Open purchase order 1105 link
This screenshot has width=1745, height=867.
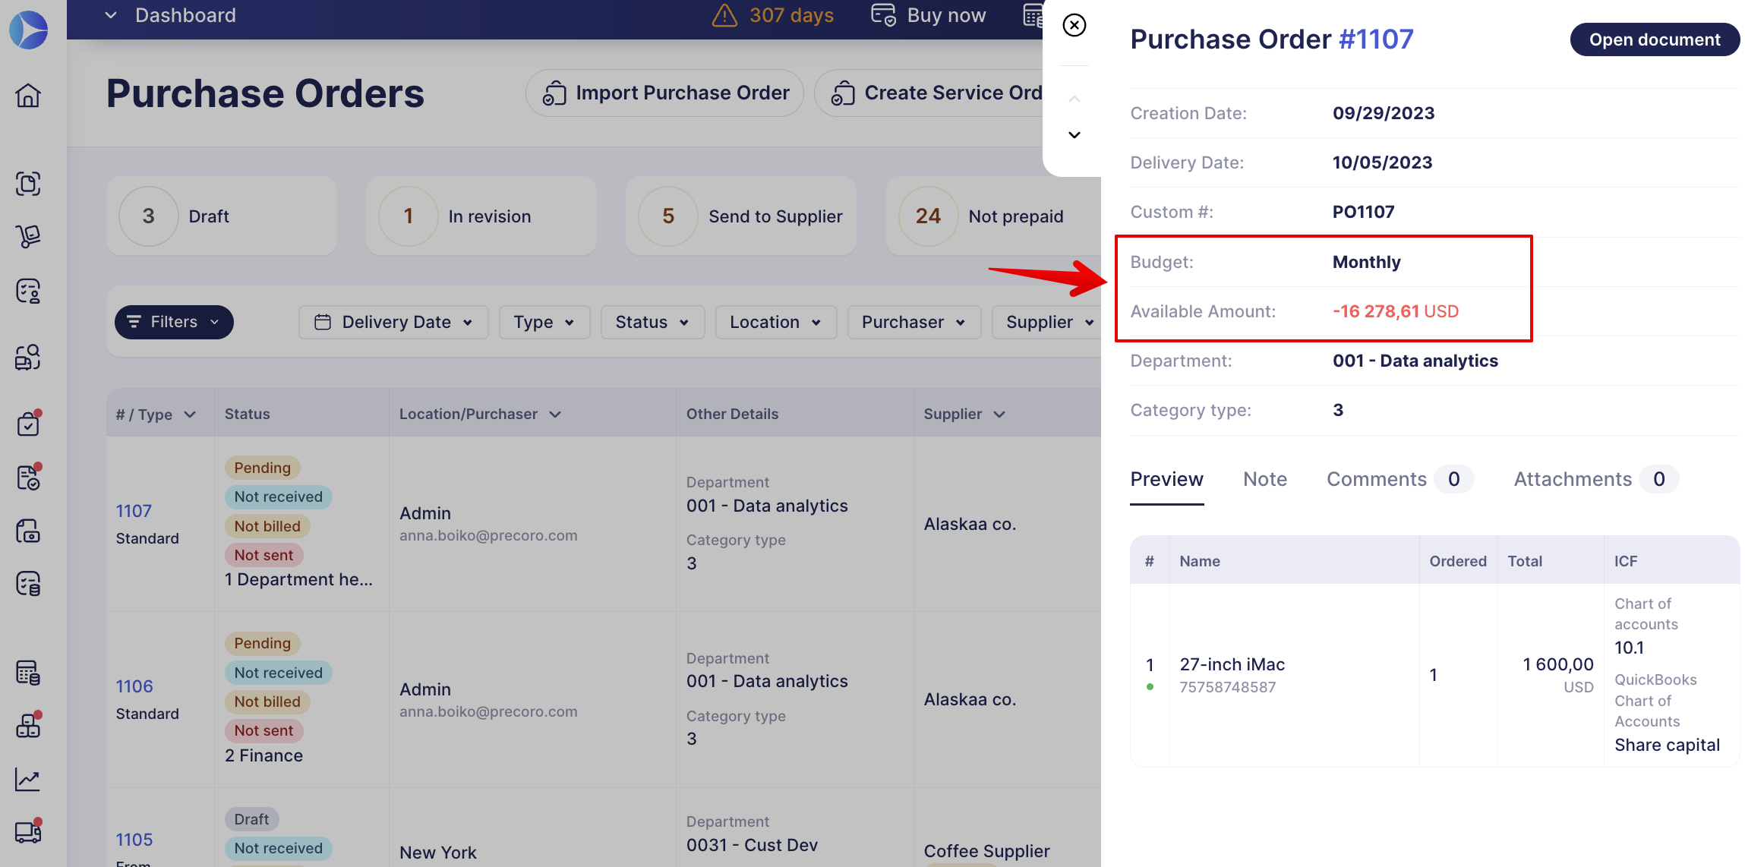(x=134, y=840)
